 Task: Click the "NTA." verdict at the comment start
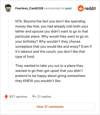pyautogui.click(x=19, y=21)
